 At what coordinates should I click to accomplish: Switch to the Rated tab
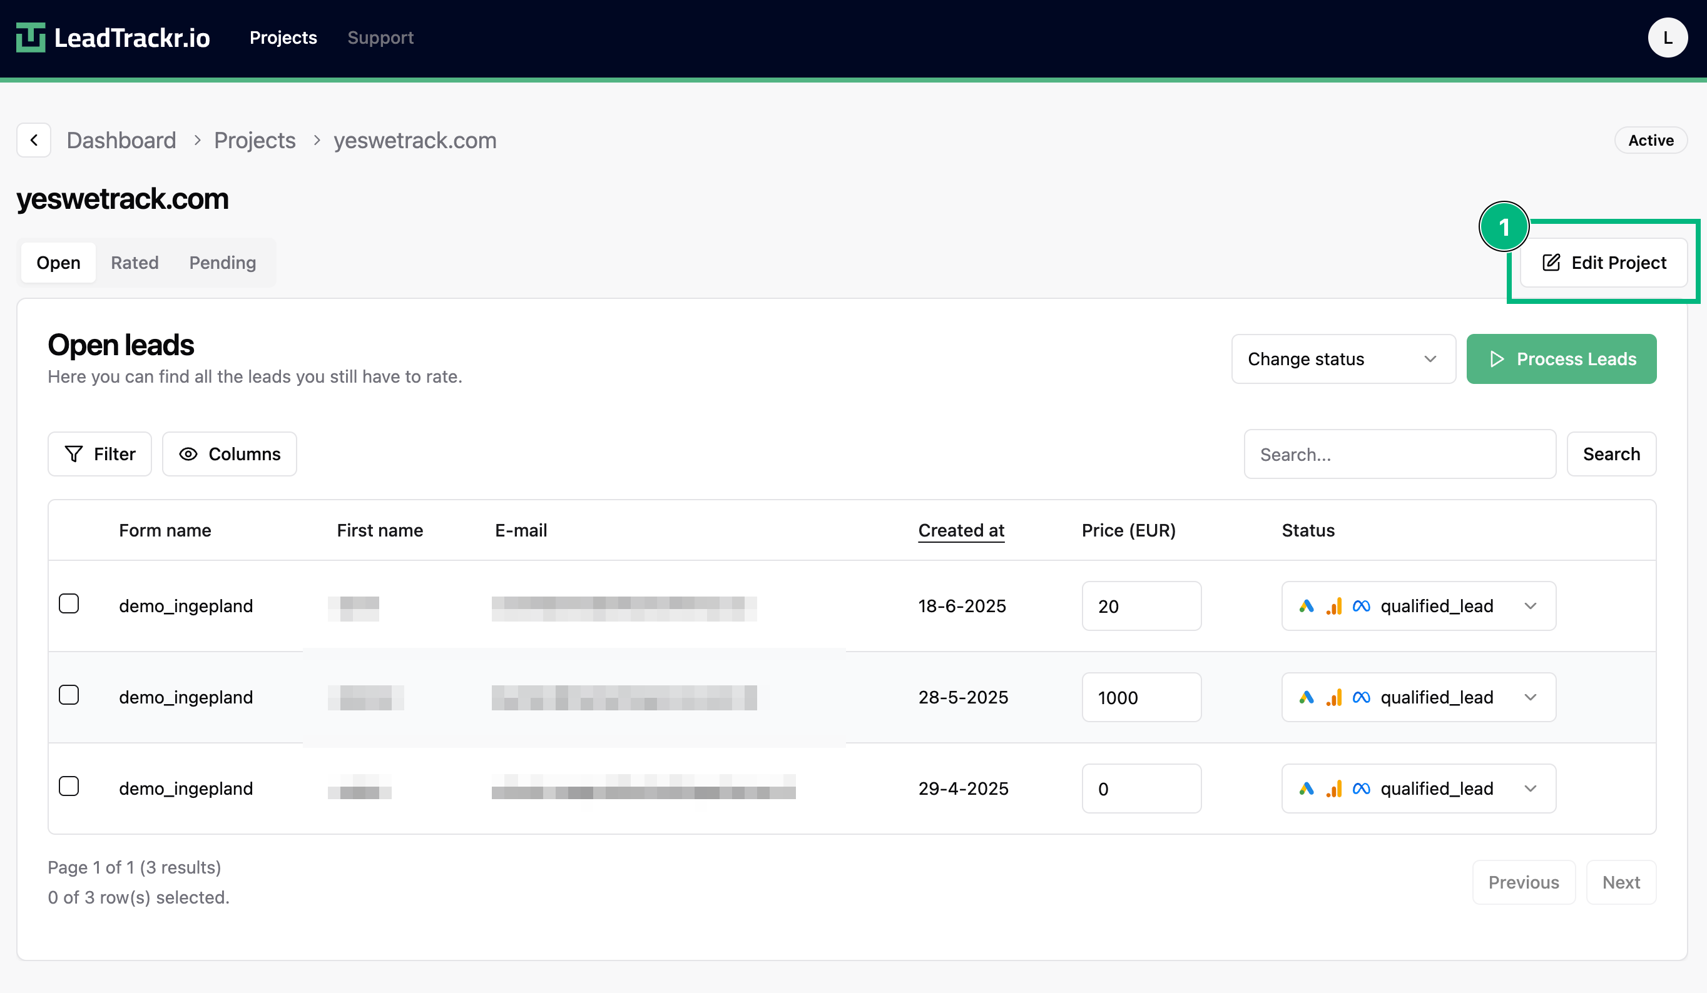coord(135,263)
